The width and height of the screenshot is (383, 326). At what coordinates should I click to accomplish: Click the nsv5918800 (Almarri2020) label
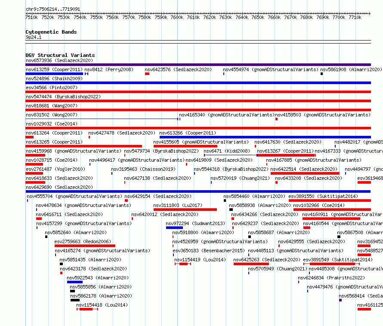click(x=203, y=232)
